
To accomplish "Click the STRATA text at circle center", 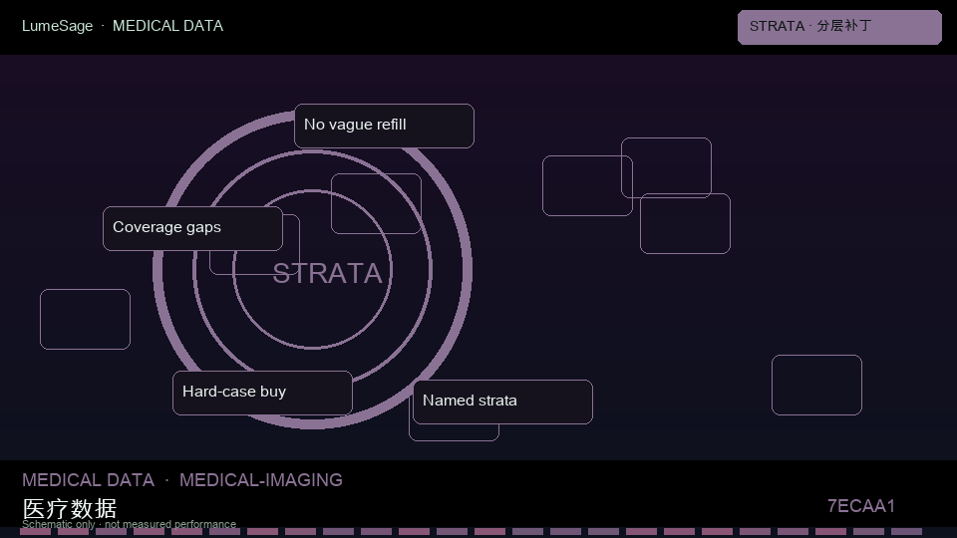I will 327,273.
